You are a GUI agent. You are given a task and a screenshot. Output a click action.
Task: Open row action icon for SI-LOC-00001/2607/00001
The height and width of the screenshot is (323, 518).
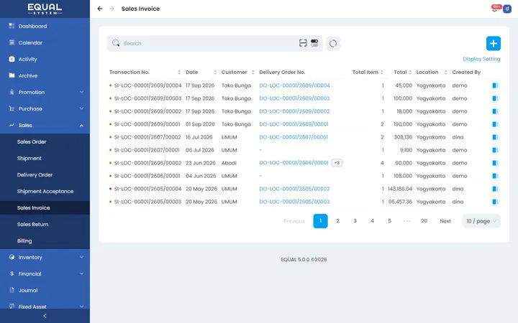495,150
